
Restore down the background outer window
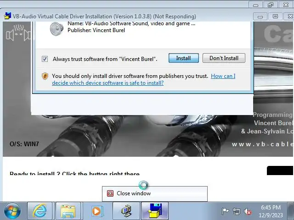click(x=271, y=5)
